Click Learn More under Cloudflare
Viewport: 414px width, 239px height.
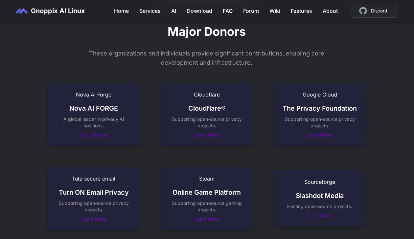coord(207,135)
